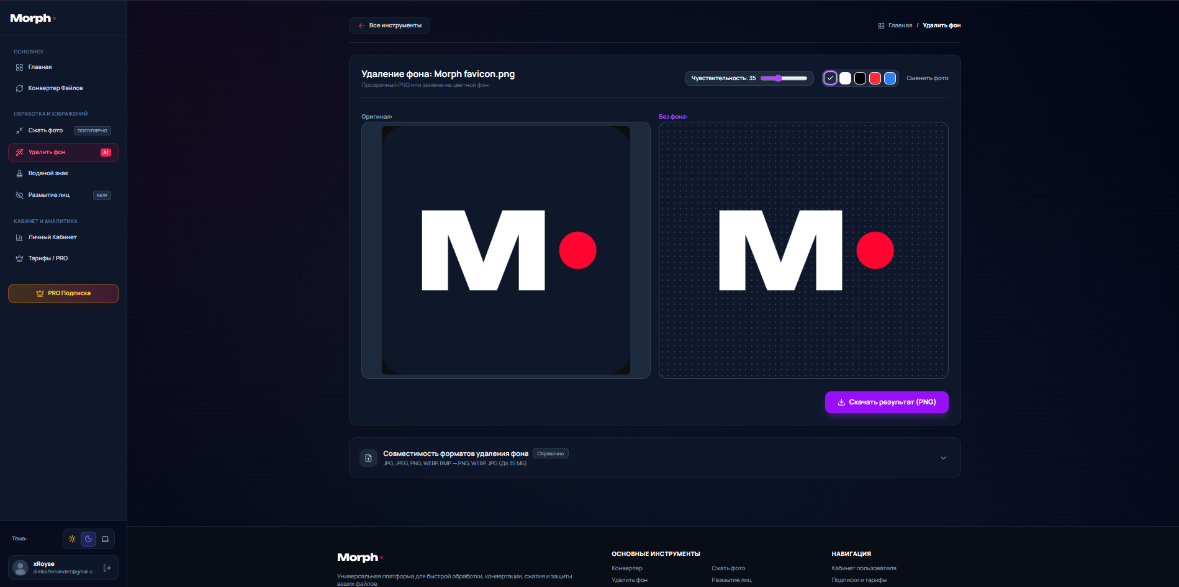The width and height of the screenshot is (1179, 587).
Task: Select the black background swatch
Action: coord(860,78)
